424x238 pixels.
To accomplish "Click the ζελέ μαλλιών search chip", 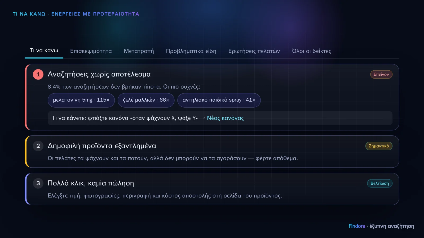I will (x=146, y=100).
